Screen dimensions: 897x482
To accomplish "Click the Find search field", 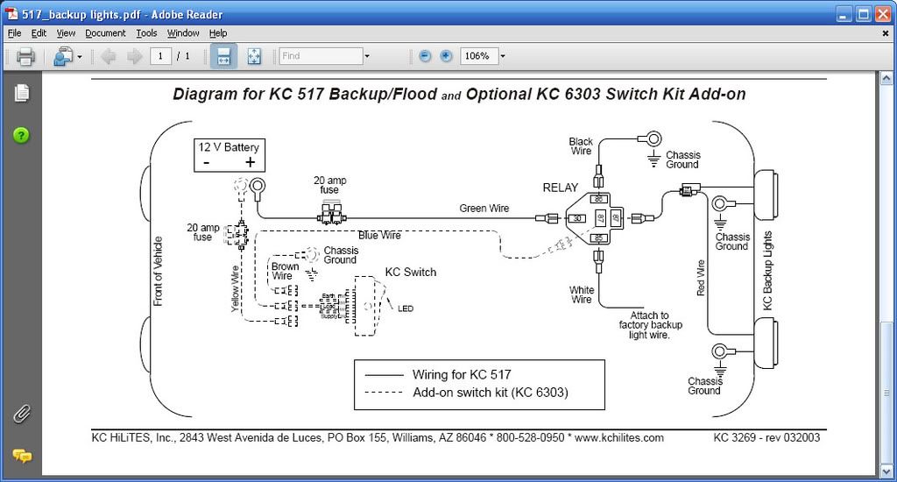I will tap(321, 56).
